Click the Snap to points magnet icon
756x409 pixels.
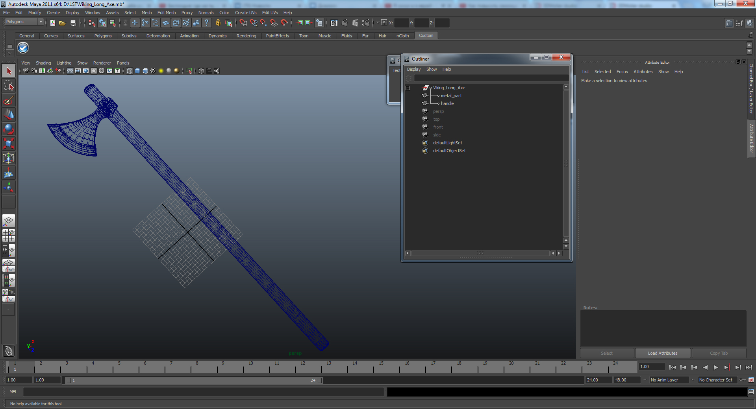coord(264,23)
